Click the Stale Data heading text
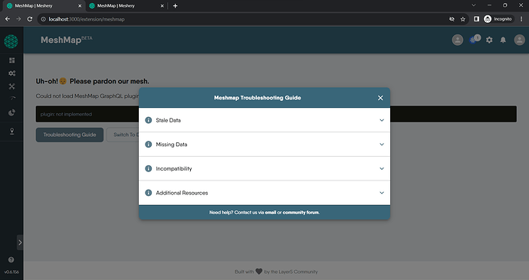529x280 pixels. pos(169,120)
